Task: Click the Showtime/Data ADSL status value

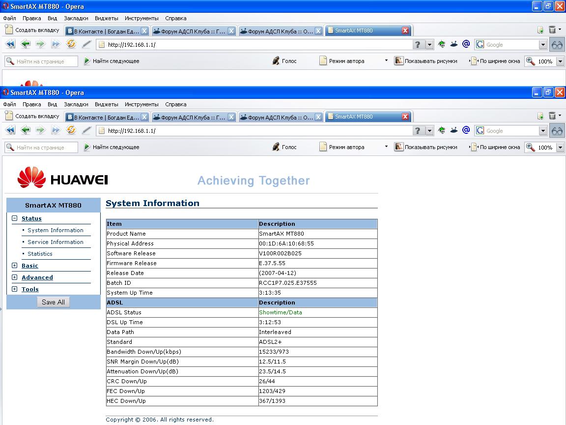Action: point(280,312)
